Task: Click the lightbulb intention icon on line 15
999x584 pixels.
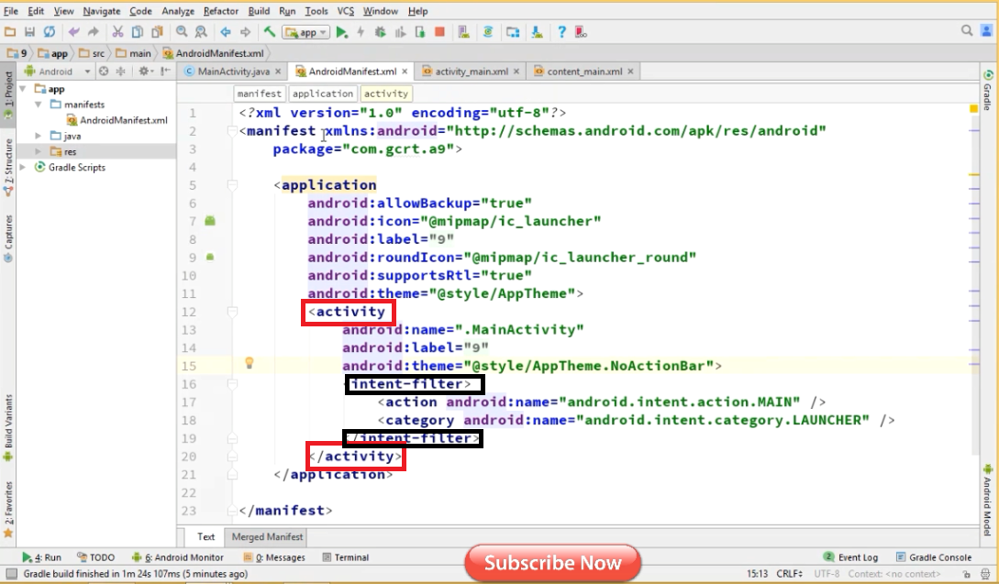Action: click(x=250, y=363)
